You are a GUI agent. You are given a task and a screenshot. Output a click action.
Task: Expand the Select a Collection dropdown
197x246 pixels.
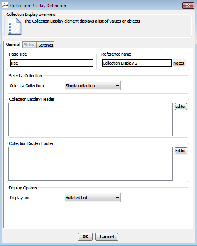pyautogui.click(x=93, y=86)
